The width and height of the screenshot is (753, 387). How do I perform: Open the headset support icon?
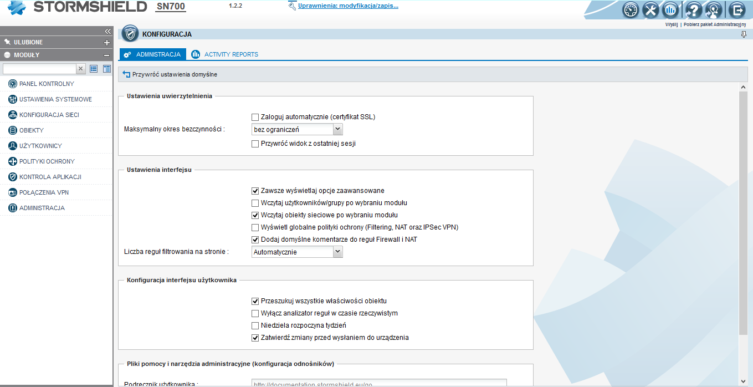pyautogui.click(x=714, y=10)
